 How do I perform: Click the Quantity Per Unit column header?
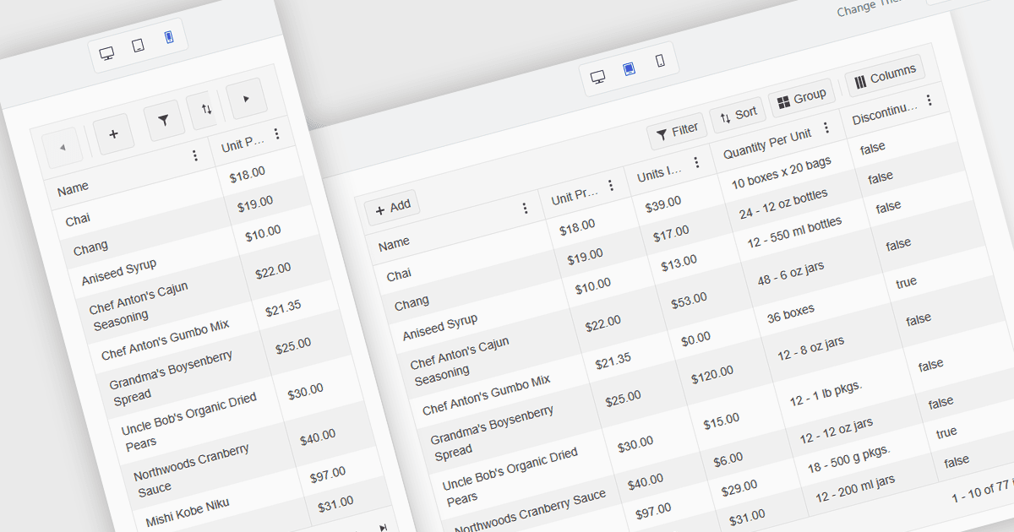tap(768, 144)
